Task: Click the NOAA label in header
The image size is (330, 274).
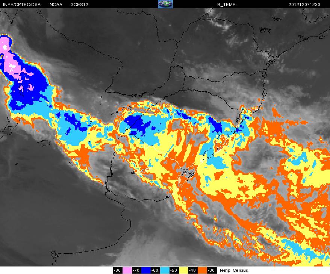Action: point(56,5)
